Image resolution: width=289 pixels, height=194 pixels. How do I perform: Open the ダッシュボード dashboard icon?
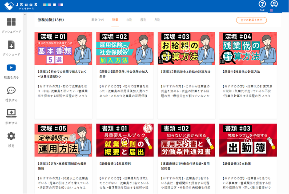pyautogui.click(x=11, y=23)
